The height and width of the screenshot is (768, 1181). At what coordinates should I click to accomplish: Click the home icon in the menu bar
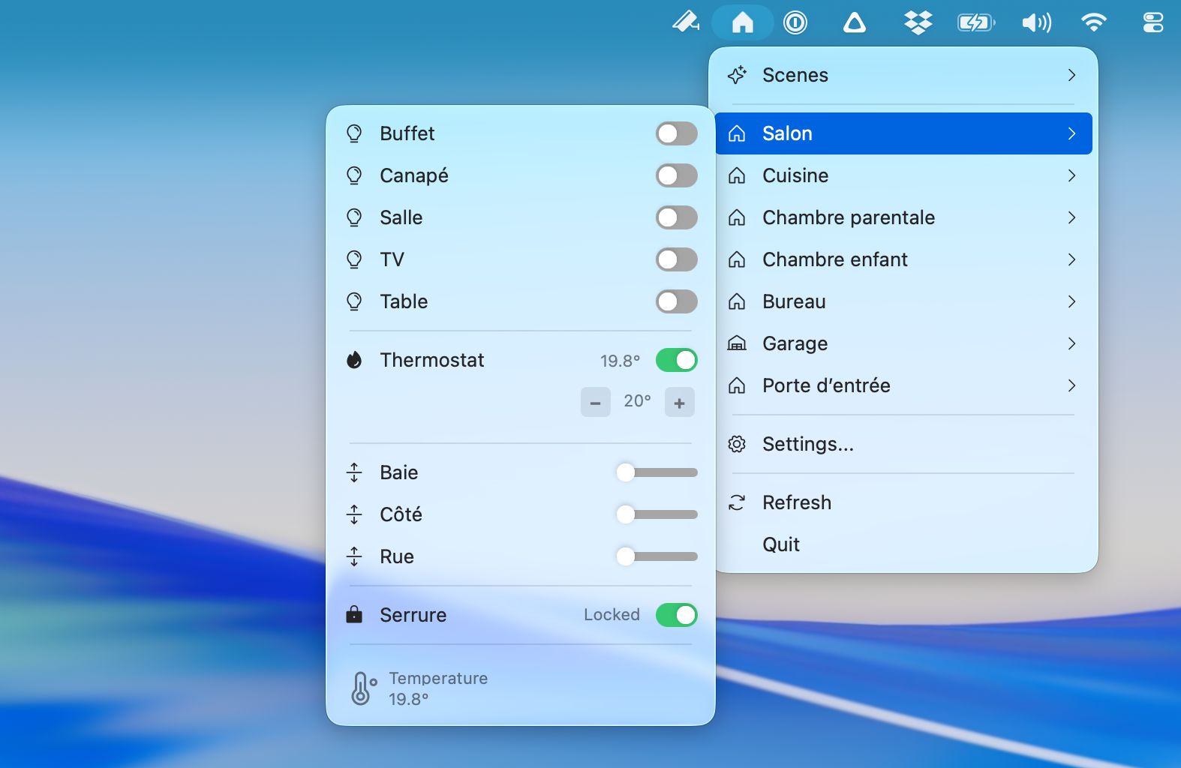point(742,22)
